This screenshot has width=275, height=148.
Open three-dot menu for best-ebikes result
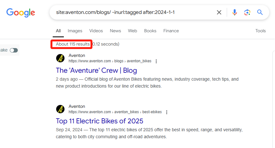click(x=167, y=112)
